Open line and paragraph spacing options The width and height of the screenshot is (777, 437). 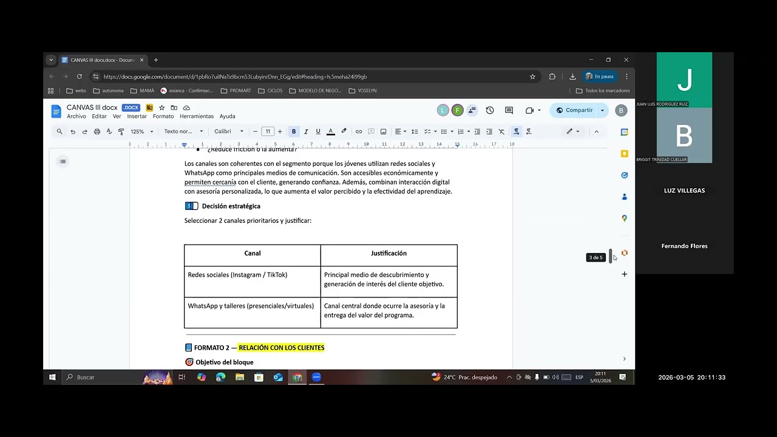pyautogui.click(x=415, y=132)
